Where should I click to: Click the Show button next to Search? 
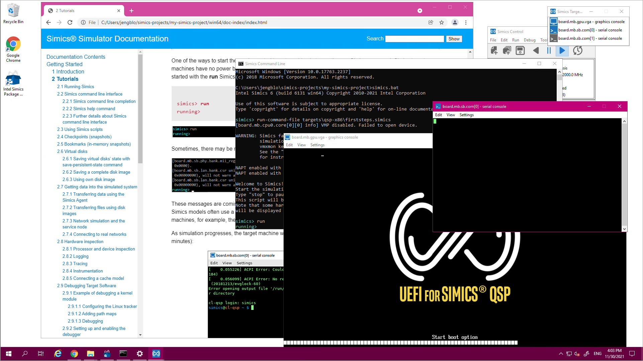[454, 39]
